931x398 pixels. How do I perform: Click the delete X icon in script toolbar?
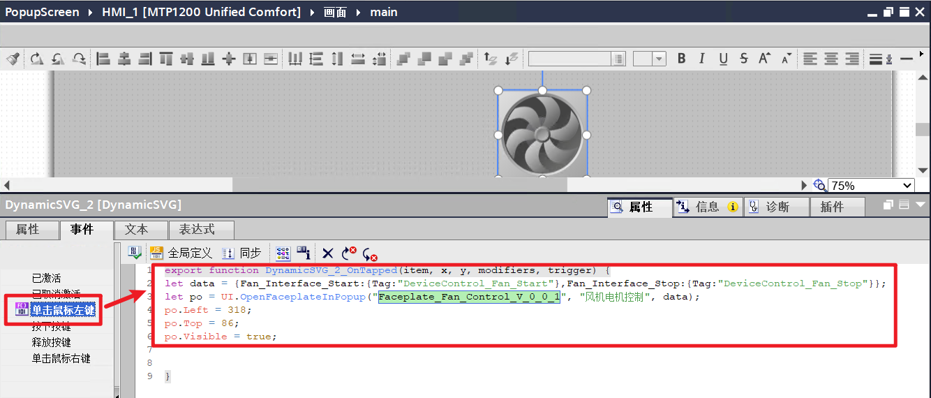pyautogui.click(x=328, y=253)
